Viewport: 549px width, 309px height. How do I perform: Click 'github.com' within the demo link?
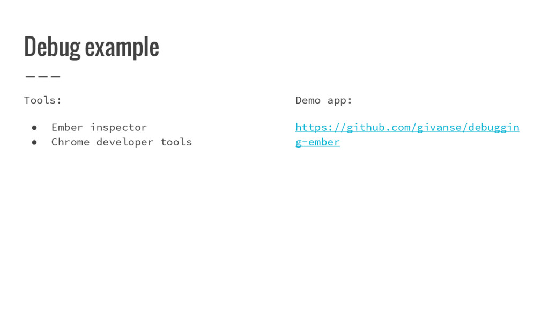[379, 128]
